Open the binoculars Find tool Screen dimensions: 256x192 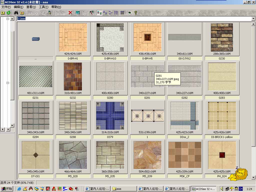pyautogui.click(x=16, y=13)
